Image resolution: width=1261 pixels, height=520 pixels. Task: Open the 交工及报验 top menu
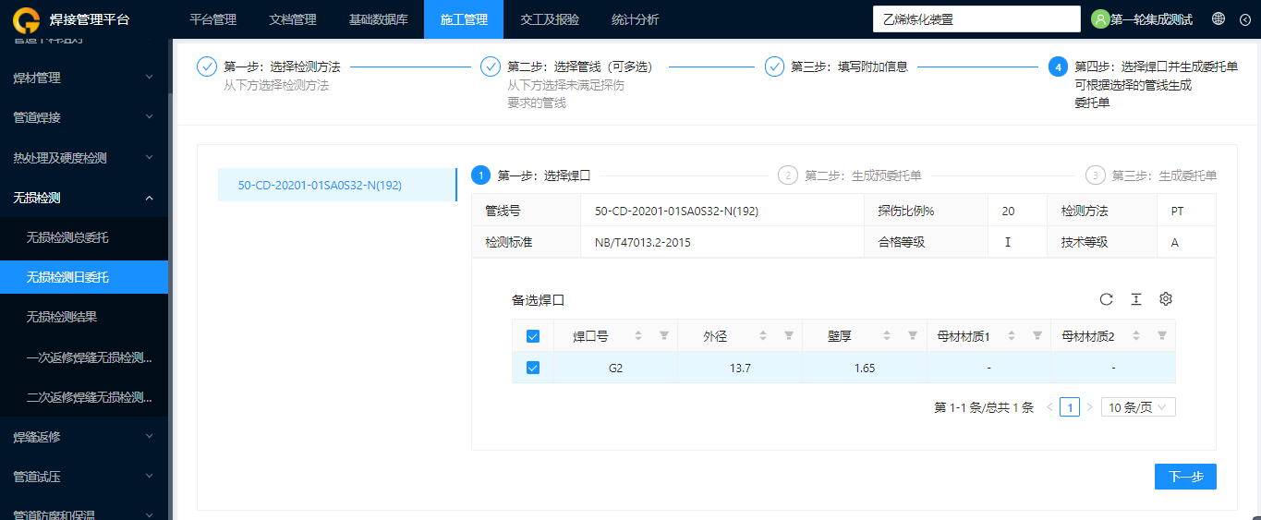[x=550, y=19]
